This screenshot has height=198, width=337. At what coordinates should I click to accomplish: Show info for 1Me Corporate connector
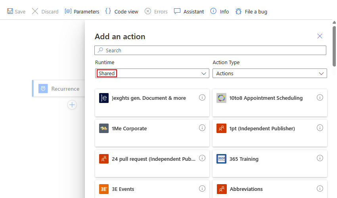[202, 128]
